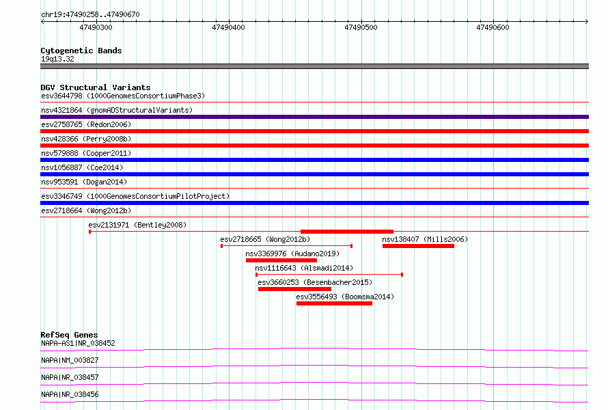This screenshot has height=410, width=608.
Task: Click the DGV Structural Variants track title
Action: tap(96, 87)
